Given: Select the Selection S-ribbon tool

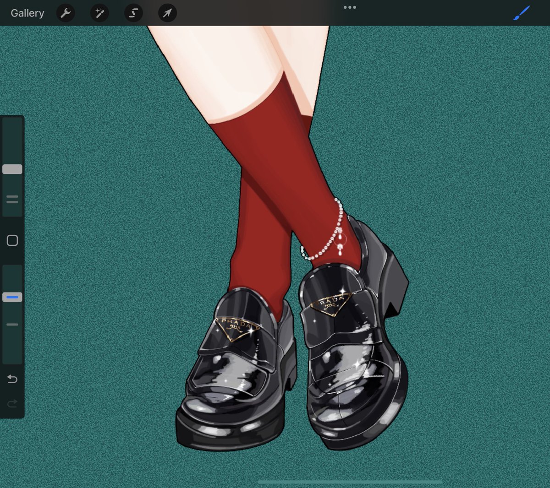Looking at the screenshot, I should click(x=133, y=13).
